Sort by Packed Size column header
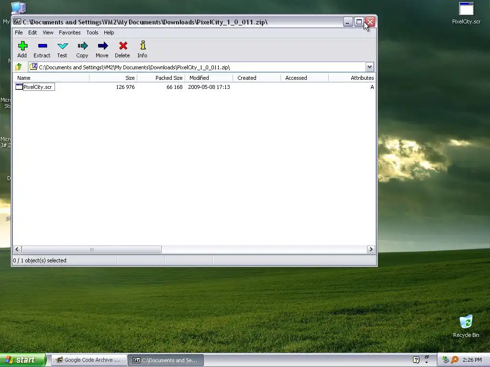The image size is (490, 367). click(x=161, y=78)
